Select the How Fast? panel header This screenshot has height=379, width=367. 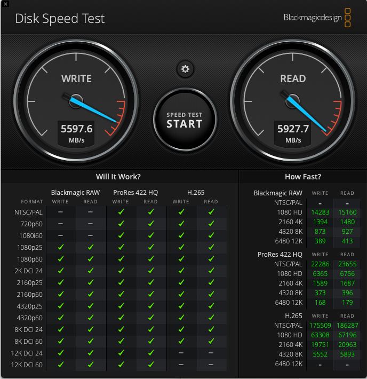(x=303, y=177)
